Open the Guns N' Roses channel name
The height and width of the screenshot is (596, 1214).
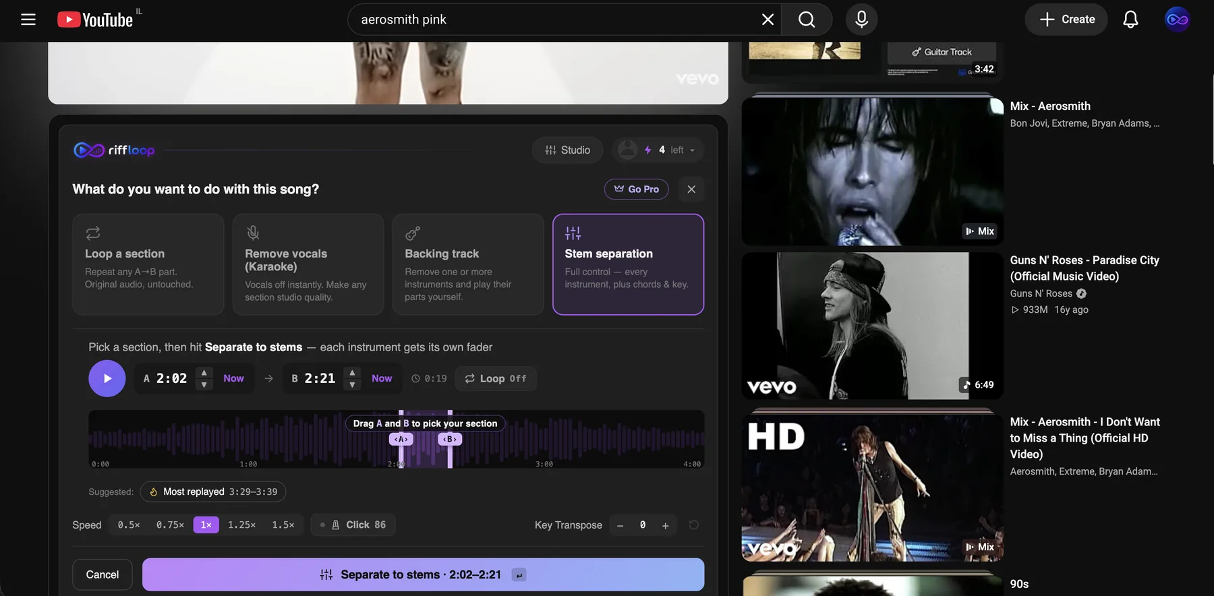click(x=1041, y=293)
